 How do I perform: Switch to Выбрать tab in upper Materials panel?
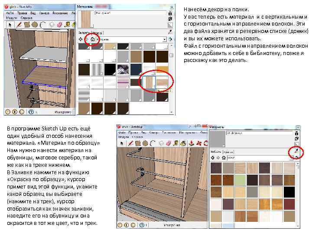point(84,33)
